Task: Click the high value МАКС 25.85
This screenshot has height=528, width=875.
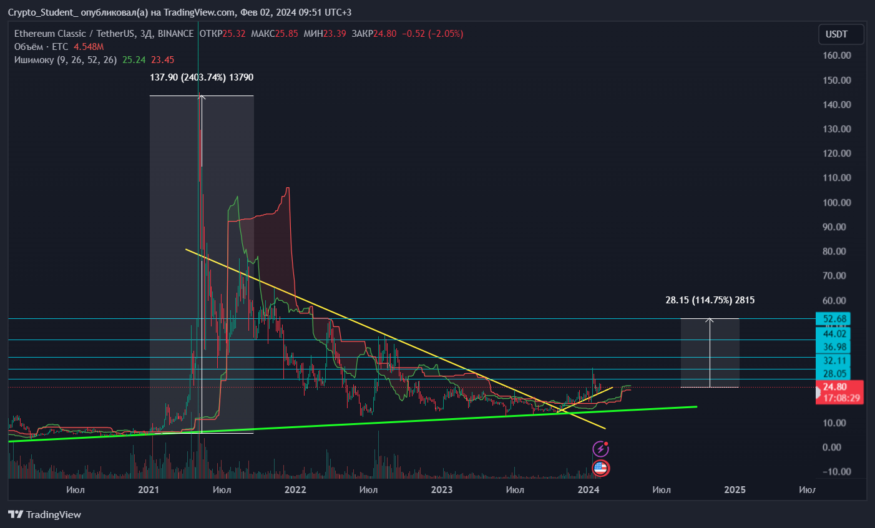Action: [x=275, y=34]
